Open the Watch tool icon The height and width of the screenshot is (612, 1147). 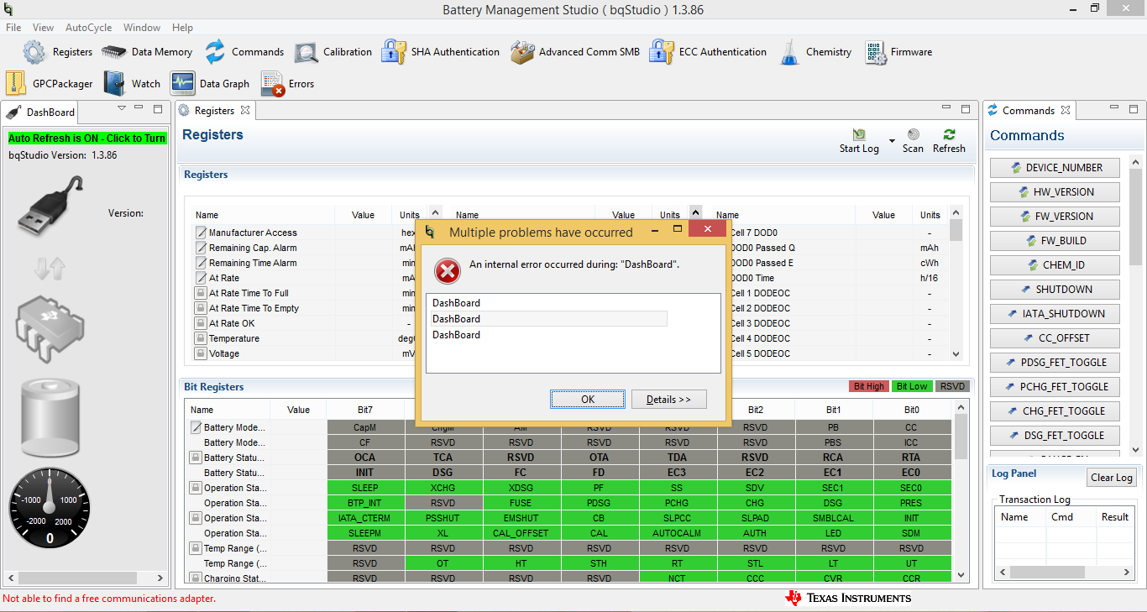coord(115,83)
